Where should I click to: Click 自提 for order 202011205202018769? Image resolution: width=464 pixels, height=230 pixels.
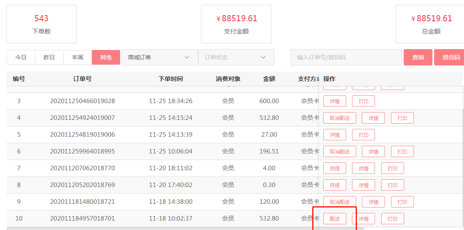(335, 185)
